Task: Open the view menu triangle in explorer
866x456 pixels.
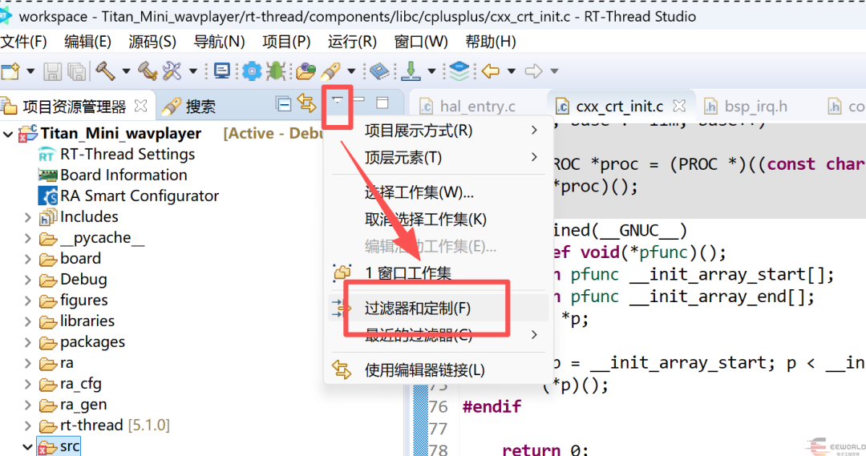Action: click(x=337, y=101)
